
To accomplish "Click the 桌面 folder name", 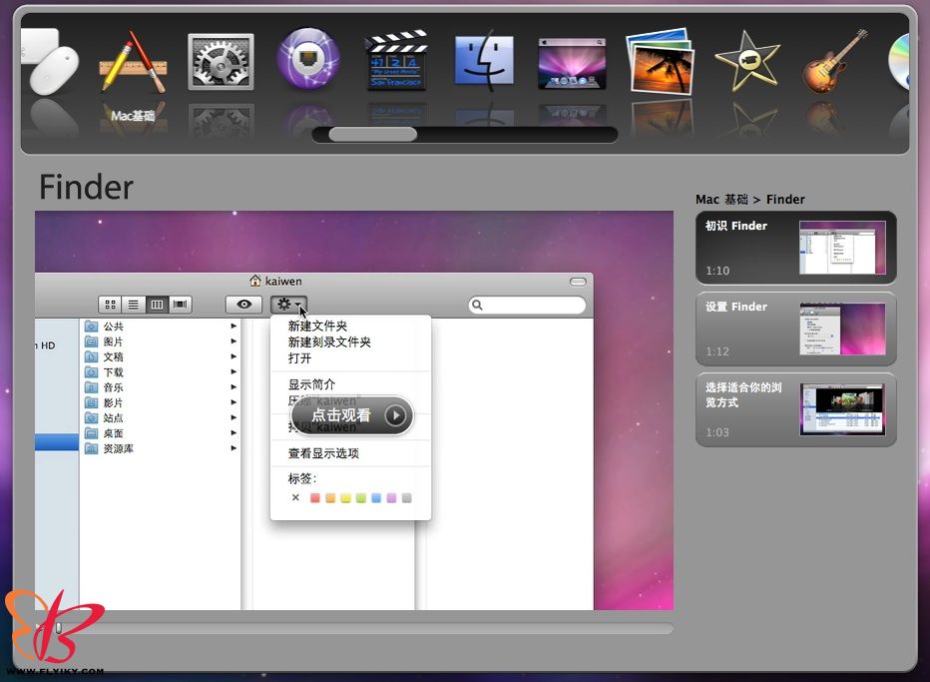I will click(114, 433).
